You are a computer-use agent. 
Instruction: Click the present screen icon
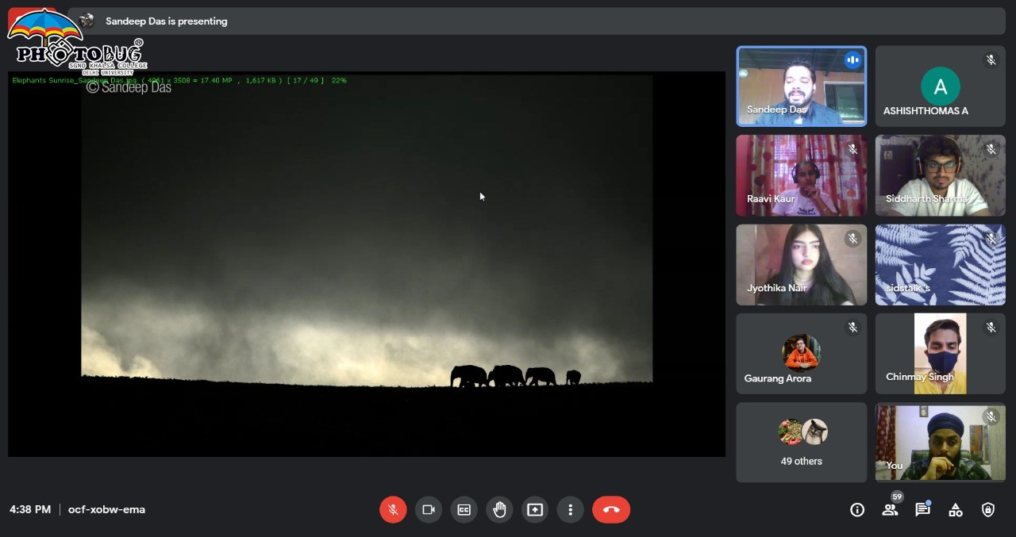coord(535,509)
